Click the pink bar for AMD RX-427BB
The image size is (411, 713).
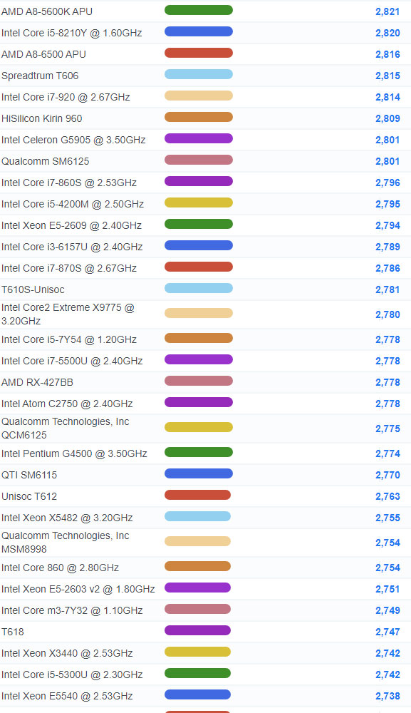click(x=199, y=381)
